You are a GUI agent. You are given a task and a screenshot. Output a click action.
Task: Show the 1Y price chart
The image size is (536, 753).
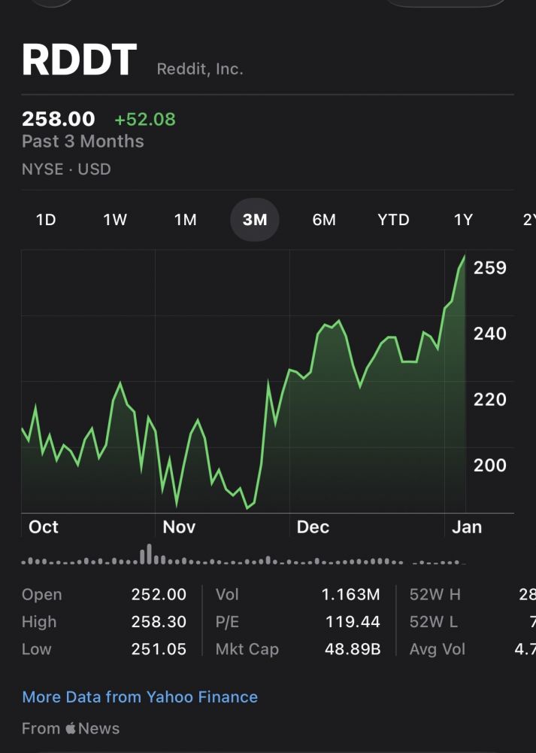463,220
